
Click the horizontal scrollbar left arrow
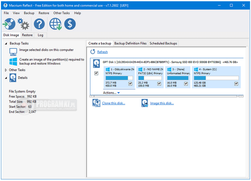(x=92, y=96)
